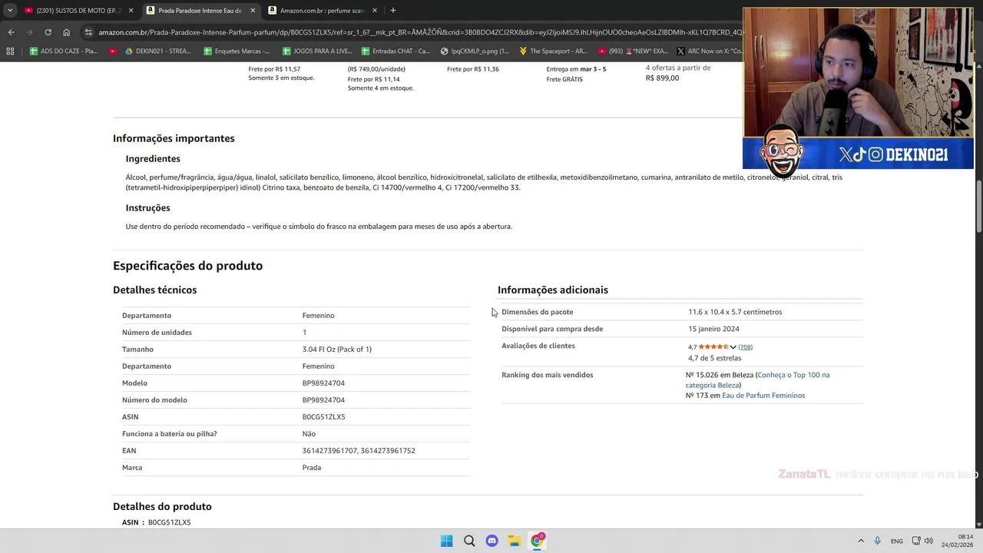
Task: Click Frete GRÁTIS delivery text
Action: coord(564,79)
